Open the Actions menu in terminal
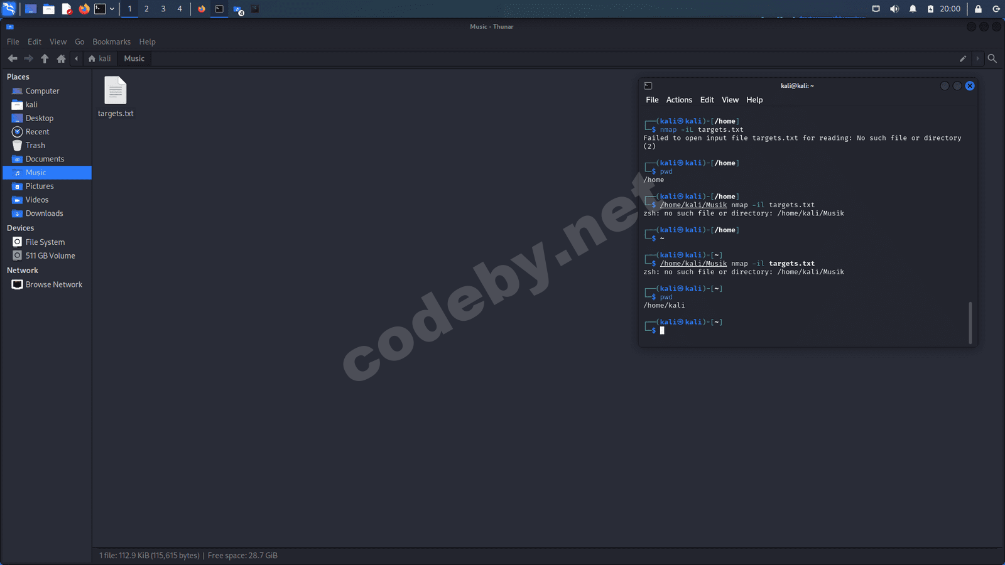 [679, 100]
